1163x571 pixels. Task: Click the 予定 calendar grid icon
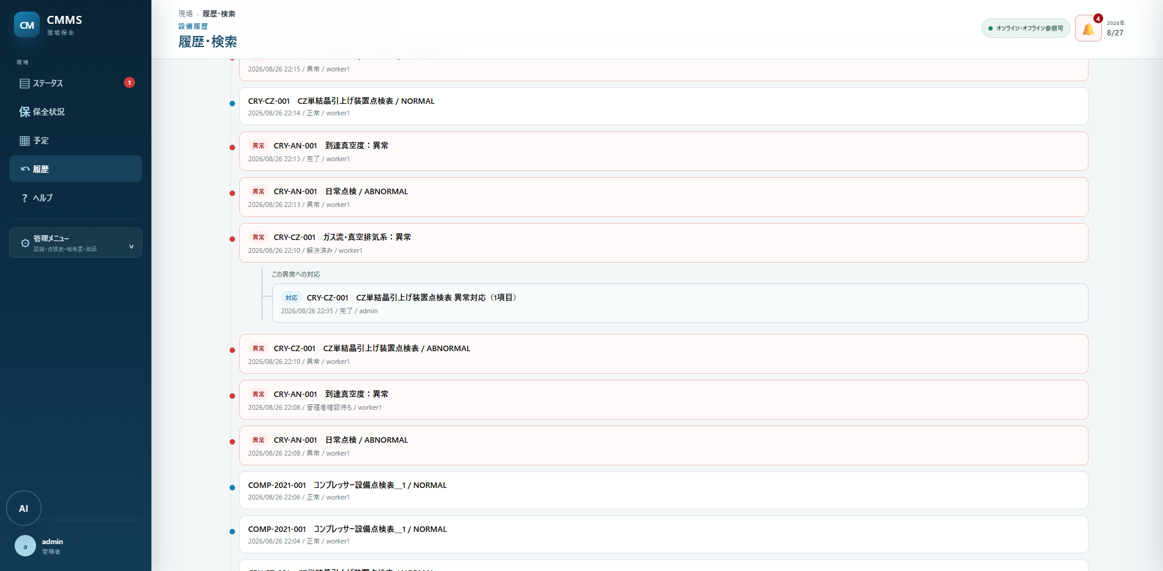point(24,140)
